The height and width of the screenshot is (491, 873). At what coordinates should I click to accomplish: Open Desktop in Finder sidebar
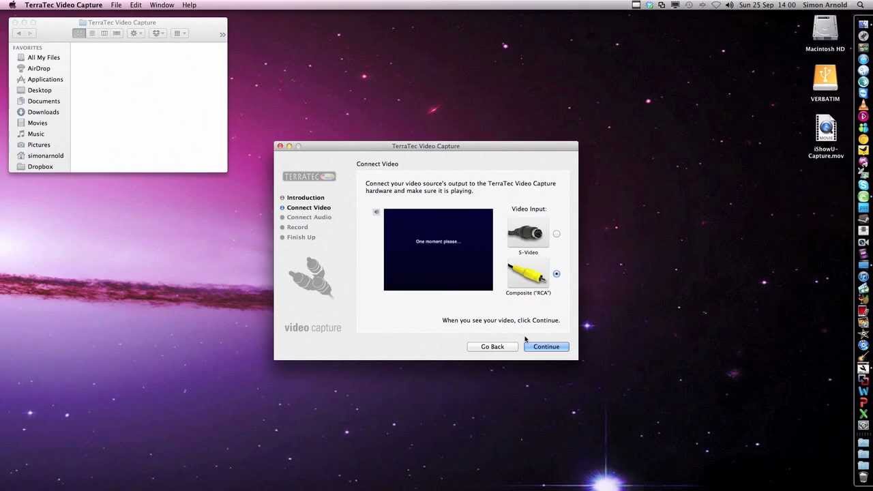(x=40, y=90)
